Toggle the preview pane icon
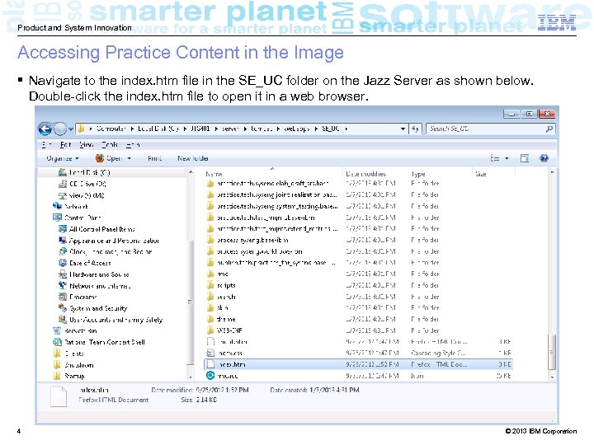Screen dimensions: 594x445 tap(525, 158)
